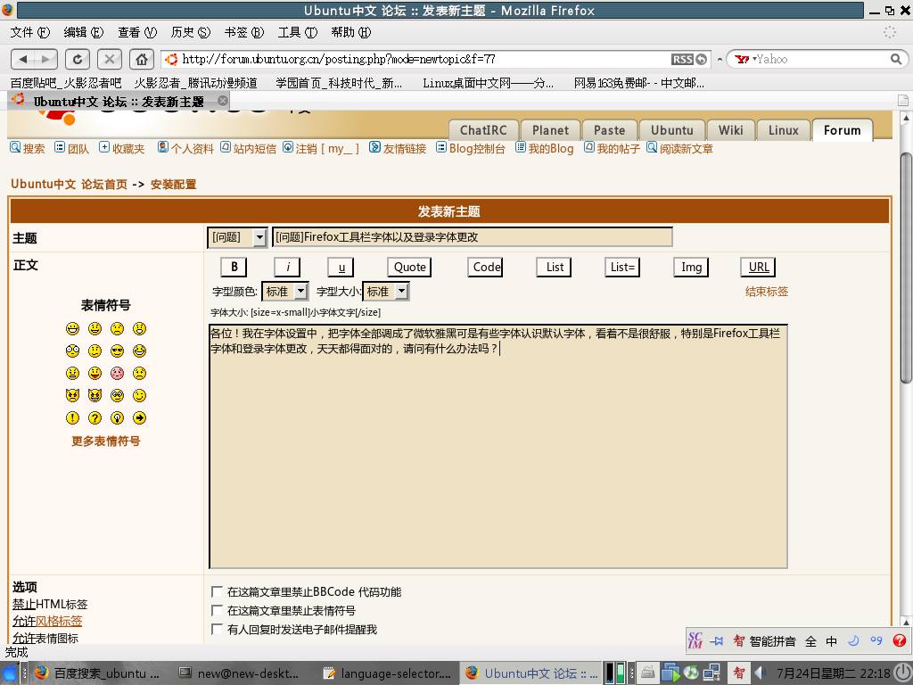Click the browser Forward arrow button
913x685 pixels.
tap(46, 59)
